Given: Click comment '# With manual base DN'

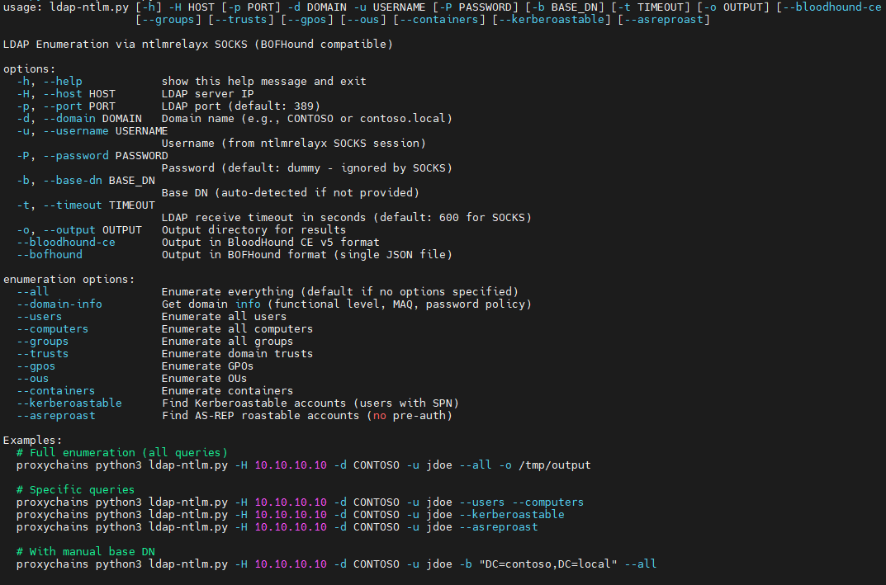Looking at the screenshot, I should tap(85, 552).
